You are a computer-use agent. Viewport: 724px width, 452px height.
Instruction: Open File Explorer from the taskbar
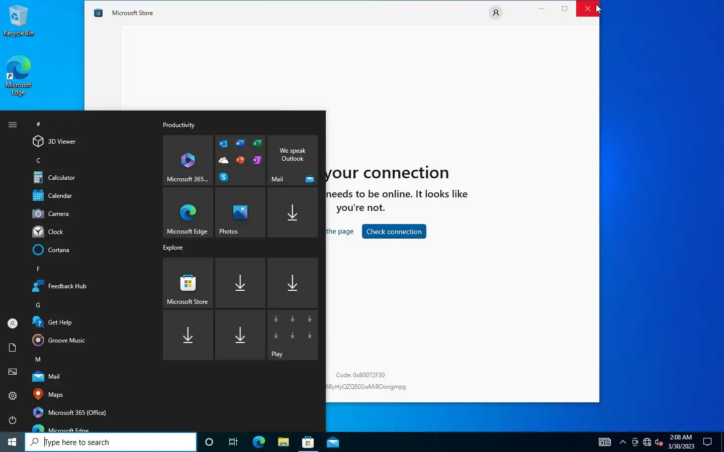coord(283,442)
